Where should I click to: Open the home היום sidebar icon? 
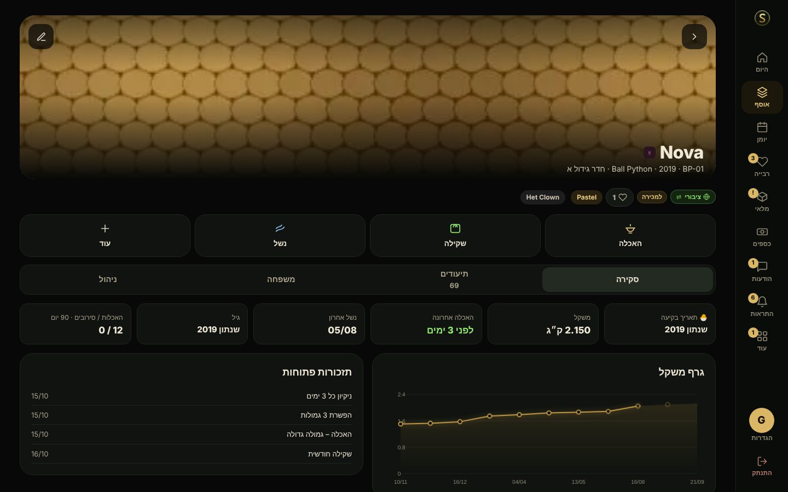click(762, 62)
